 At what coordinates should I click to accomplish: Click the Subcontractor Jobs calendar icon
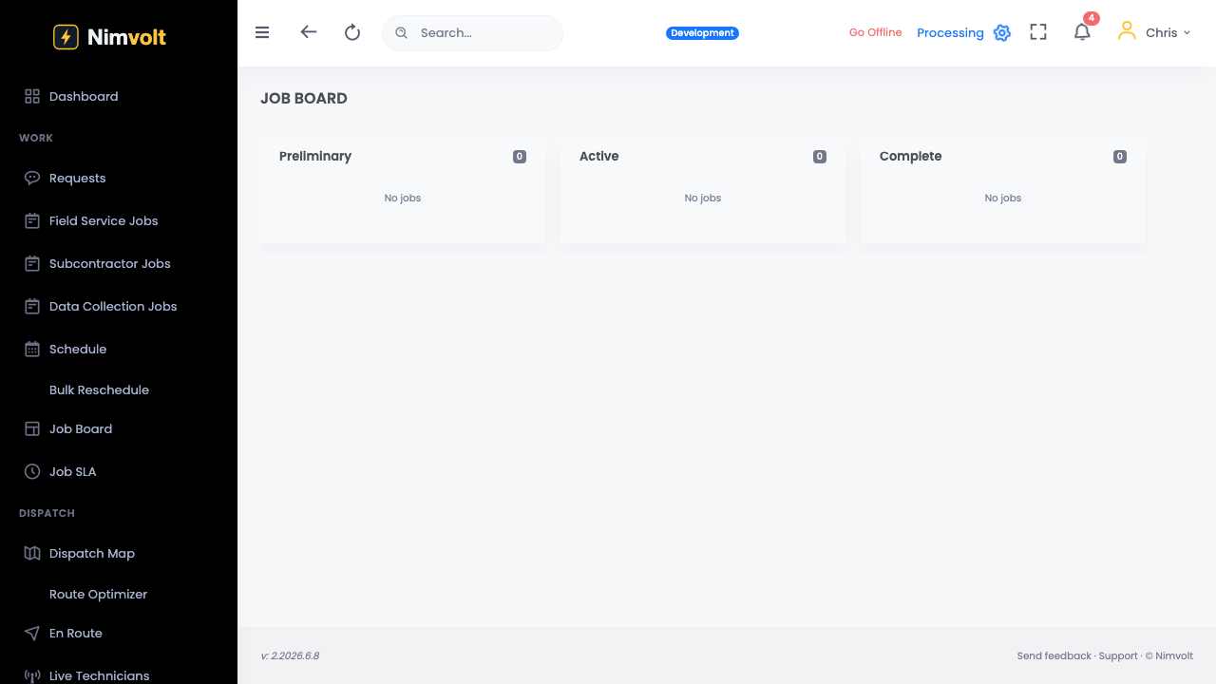tap(32, 263)
